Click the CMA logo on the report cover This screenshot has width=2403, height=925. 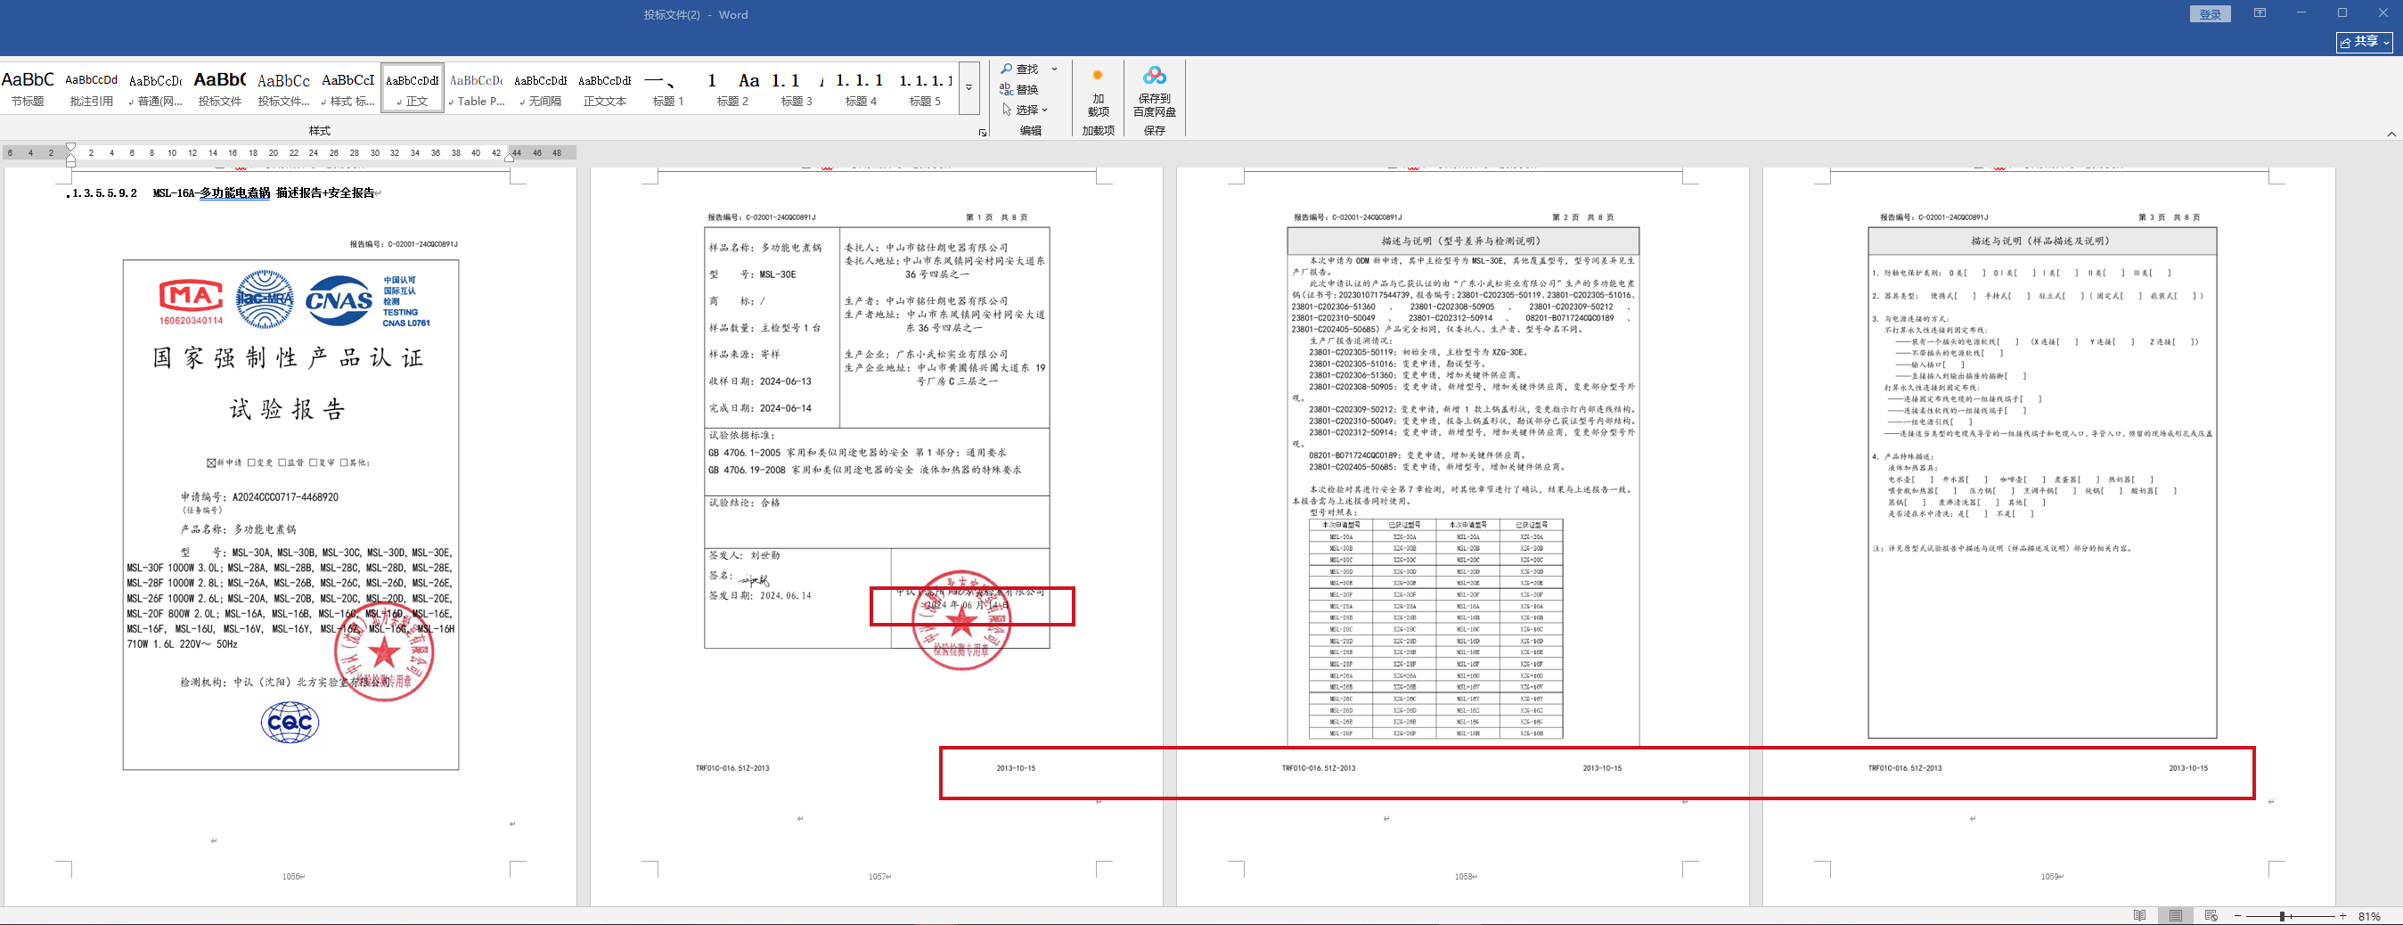192,299
